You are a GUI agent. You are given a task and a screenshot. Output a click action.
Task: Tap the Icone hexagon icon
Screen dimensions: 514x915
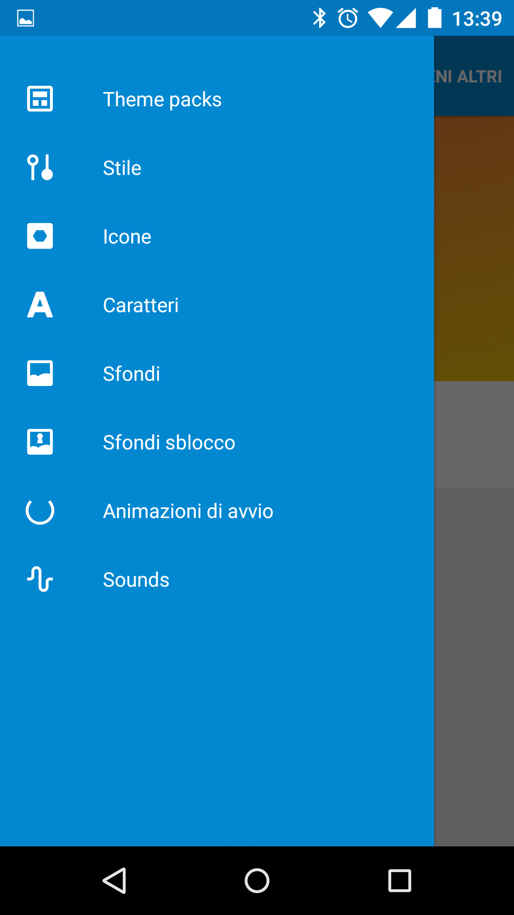pos(40,236)
